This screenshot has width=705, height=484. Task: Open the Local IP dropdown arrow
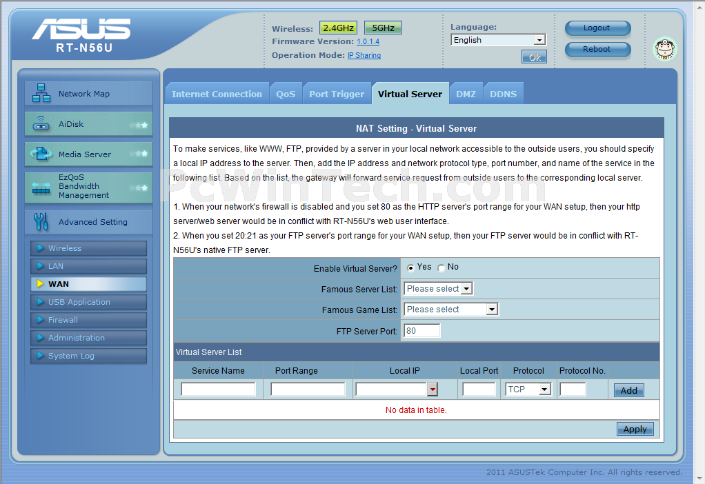[x=433, y=389]
